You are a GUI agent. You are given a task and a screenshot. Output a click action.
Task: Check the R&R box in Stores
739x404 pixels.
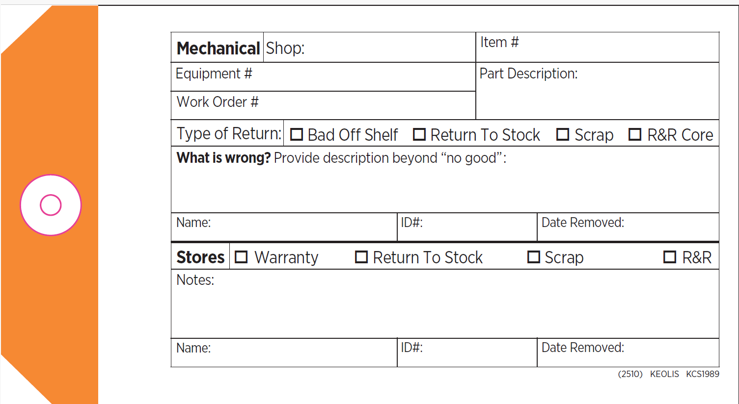[x=670, y=257]
